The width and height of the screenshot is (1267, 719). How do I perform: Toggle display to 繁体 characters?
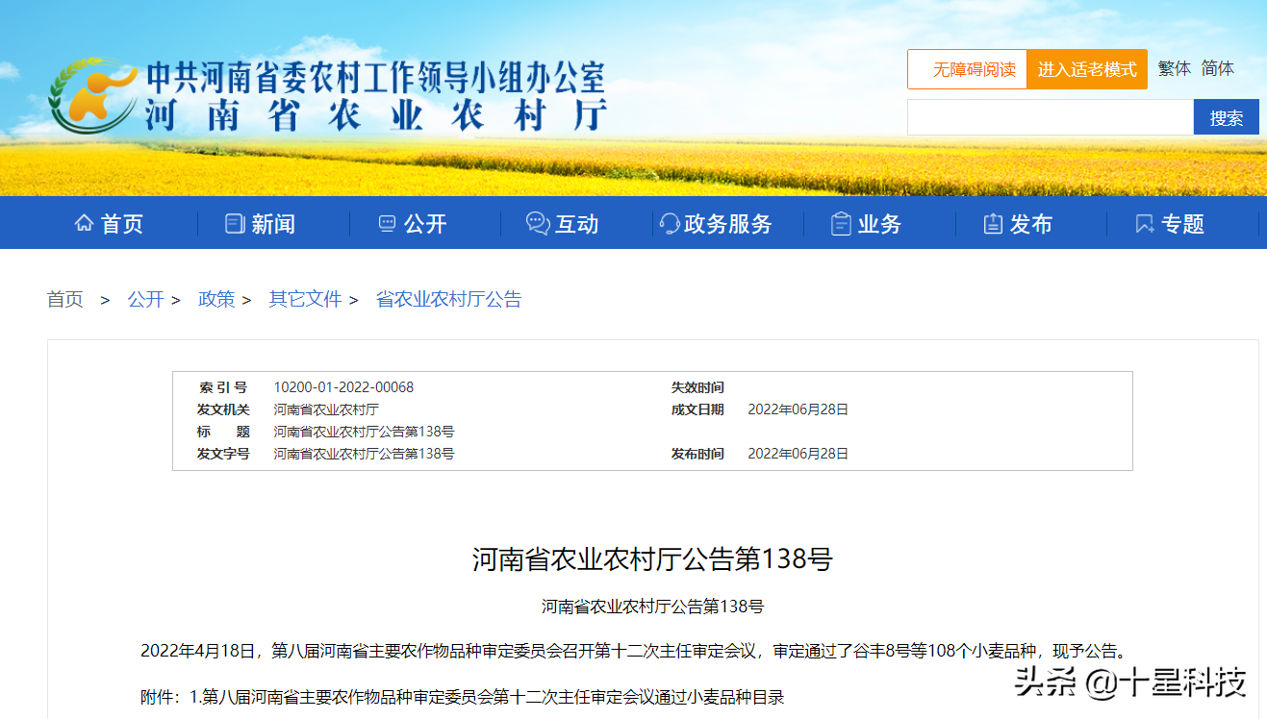pyautogui.click(x=1174, y=68)
